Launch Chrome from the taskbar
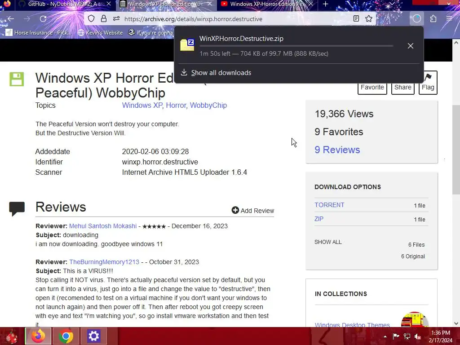Image resolution: width=460 pixels, height=345 pixels. [66, 336]
